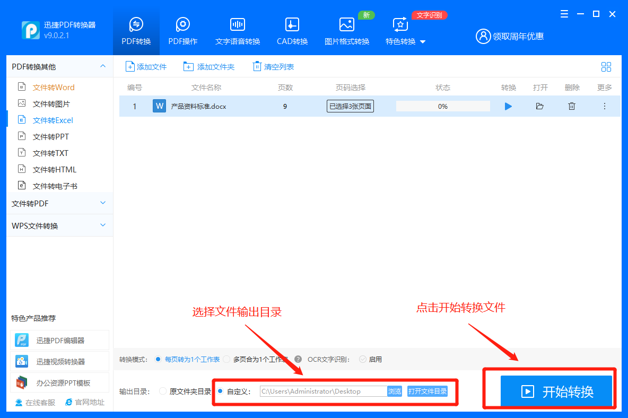Click the 文件转电子书 ebook icon
Screen dimensions: 628x418
click(22, 185)
